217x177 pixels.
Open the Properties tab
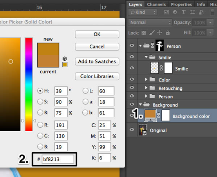[181, 4]
